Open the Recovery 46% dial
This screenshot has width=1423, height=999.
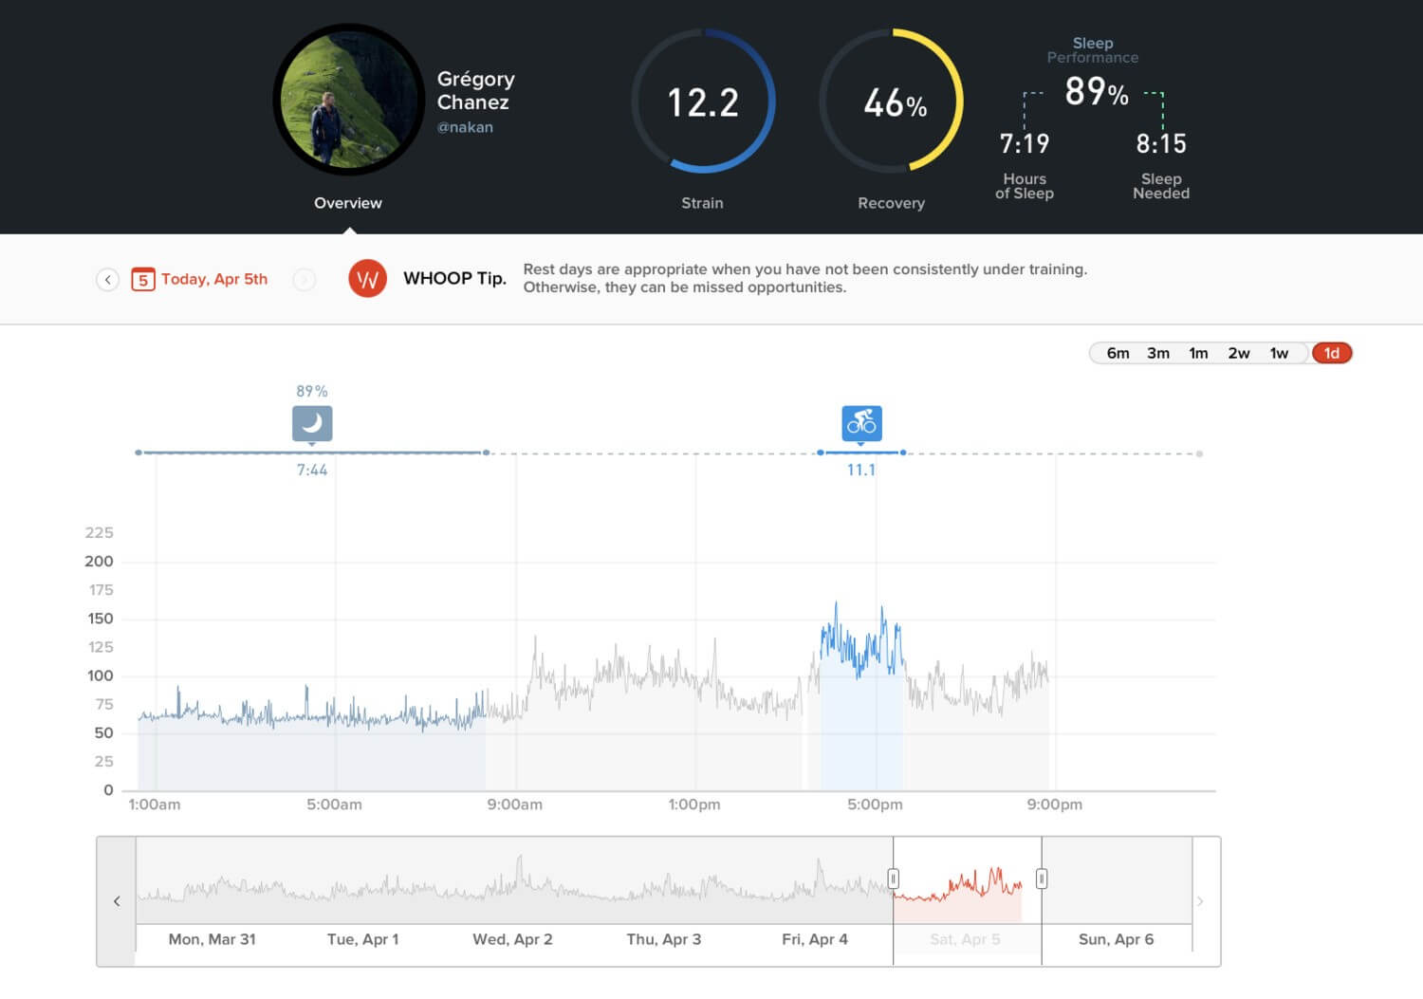pos(892,102)
